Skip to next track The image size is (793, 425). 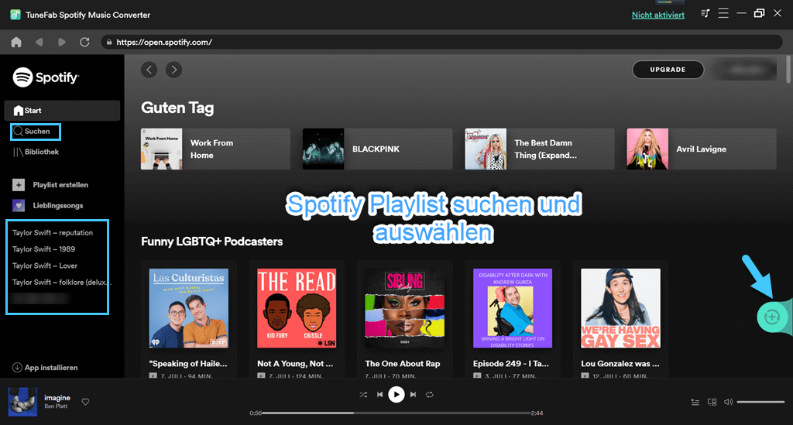tap(413, 395)
